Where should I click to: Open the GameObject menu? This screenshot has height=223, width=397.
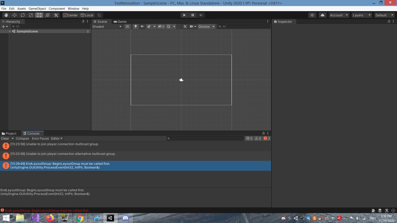[x=37, y=9]
